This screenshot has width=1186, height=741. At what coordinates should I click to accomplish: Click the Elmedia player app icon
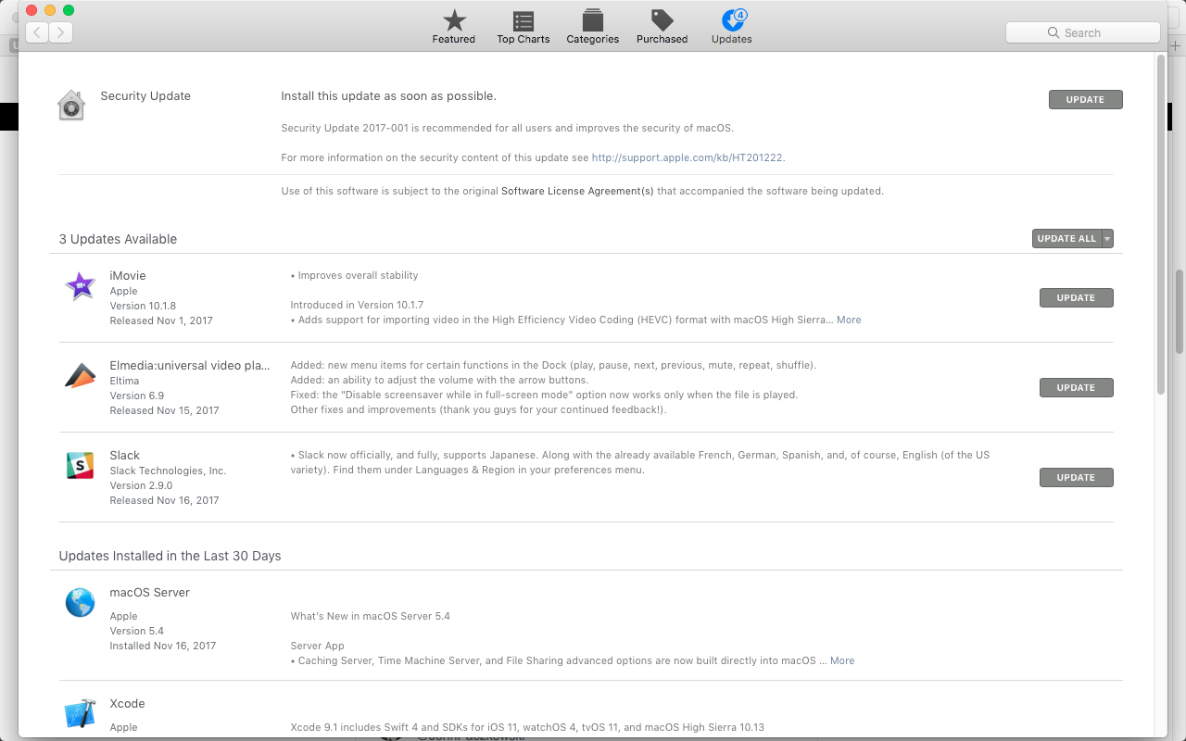tap(80, 376)
